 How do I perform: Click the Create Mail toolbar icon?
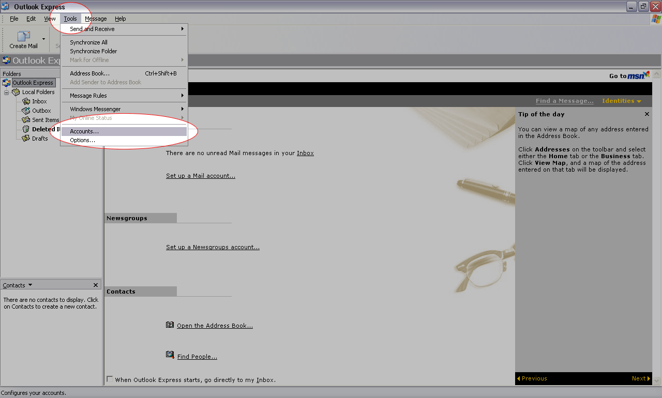[23, 37]
